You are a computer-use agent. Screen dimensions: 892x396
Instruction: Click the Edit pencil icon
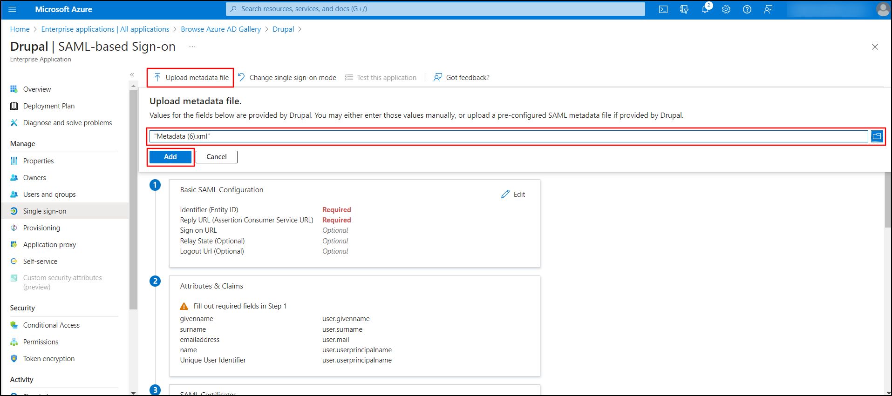point(505,195)
